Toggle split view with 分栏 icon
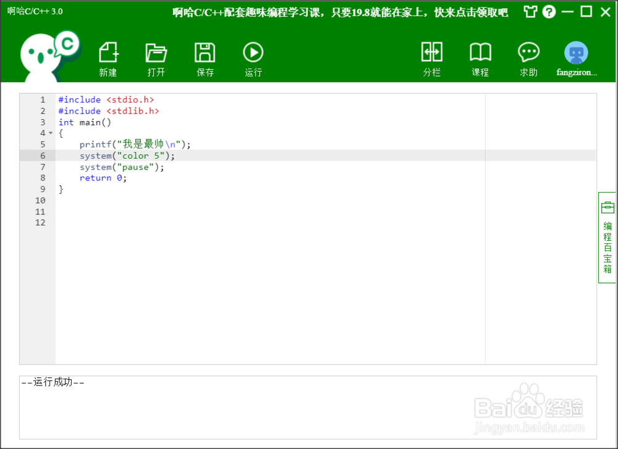 431,59
